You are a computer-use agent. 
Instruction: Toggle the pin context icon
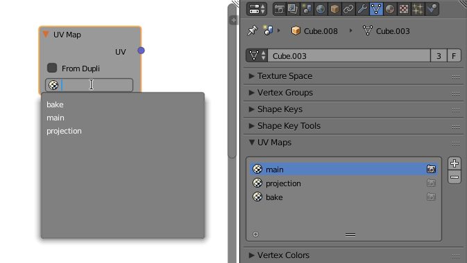click(253, 30)
